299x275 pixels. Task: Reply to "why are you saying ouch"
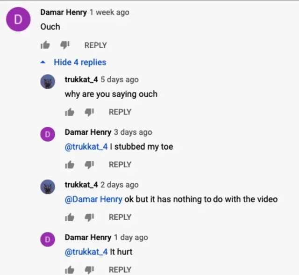click(x=120, y=112)
